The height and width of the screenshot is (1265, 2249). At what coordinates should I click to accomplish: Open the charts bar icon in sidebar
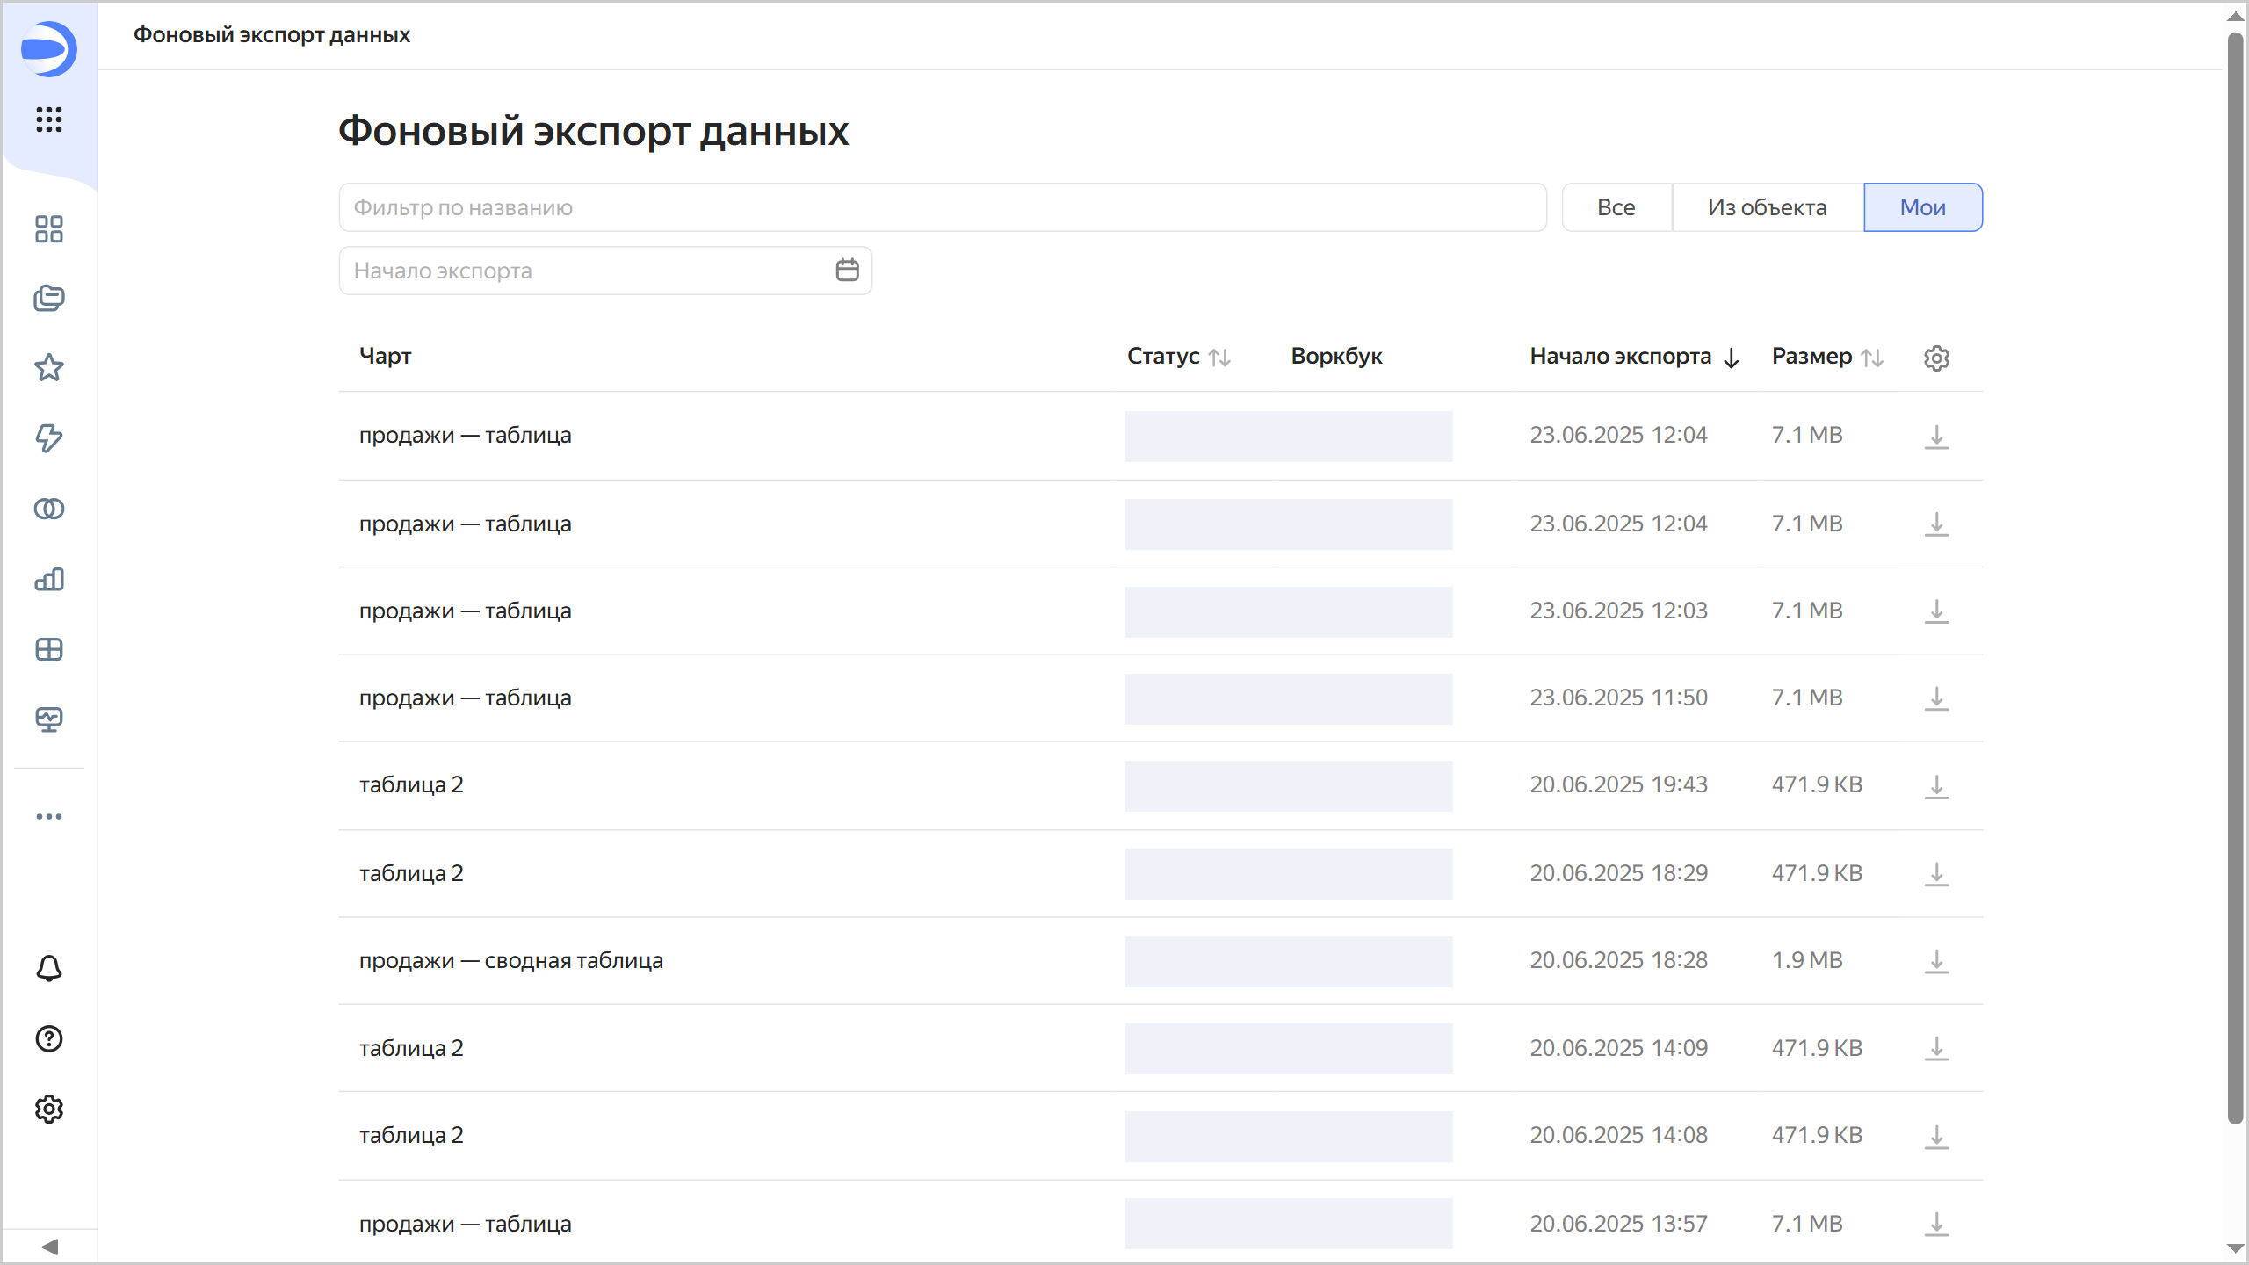pyautogui.click(x=49, y=579)
